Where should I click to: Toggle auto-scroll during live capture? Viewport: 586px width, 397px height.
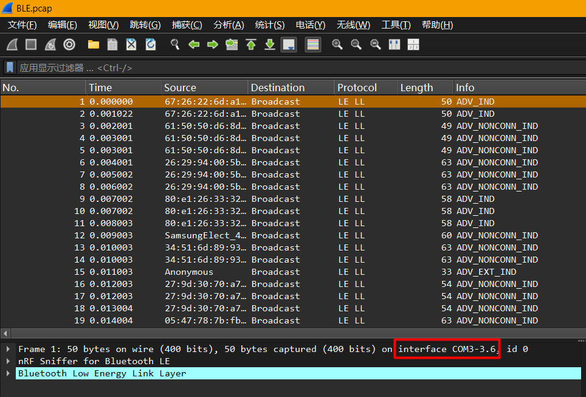(289, 45)
